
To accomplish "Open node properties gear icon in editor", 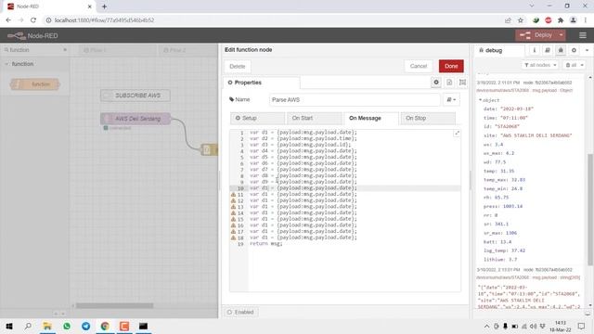I will [x=436, y=83].
